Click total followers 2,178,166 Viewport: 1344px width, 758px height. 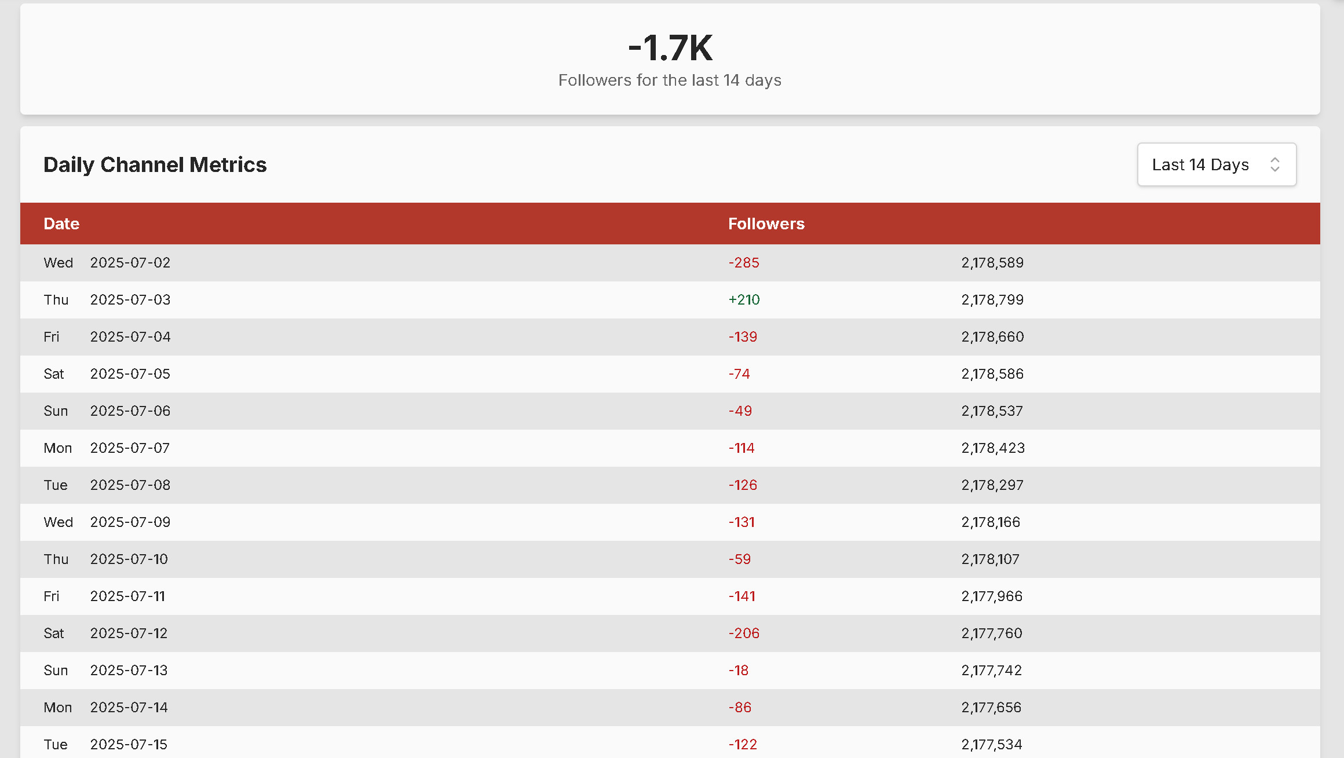991,522
